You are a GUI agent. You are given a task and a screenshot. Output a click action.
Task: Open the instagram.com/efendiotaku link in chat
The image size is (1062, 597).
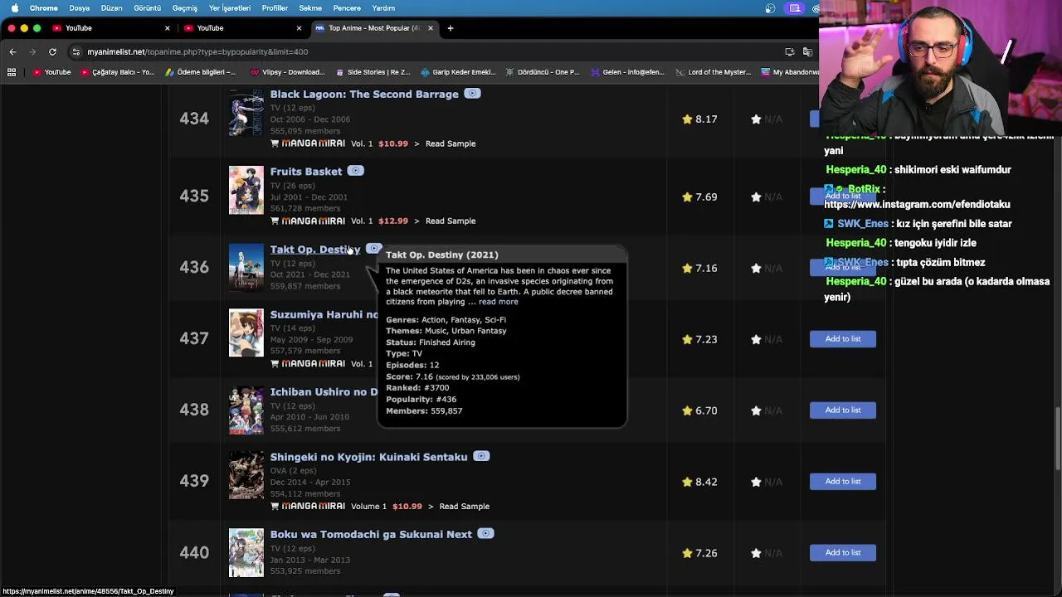917,205
